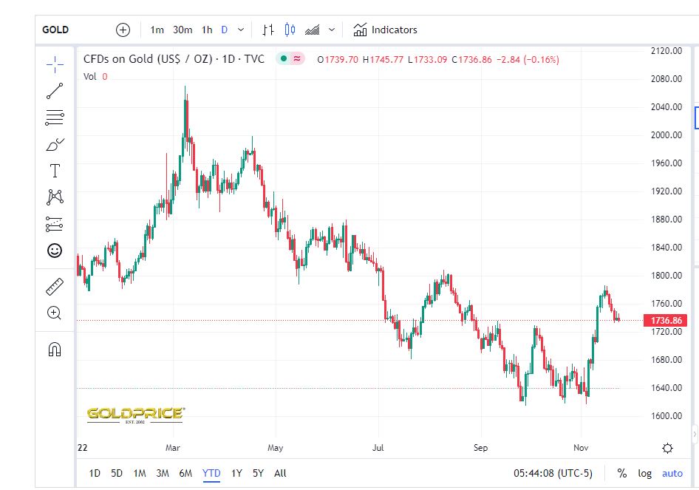Select the trend line drawing tool
Image resolution: width=699 pixels, height=490 pixels.
(x=55, y=91)
